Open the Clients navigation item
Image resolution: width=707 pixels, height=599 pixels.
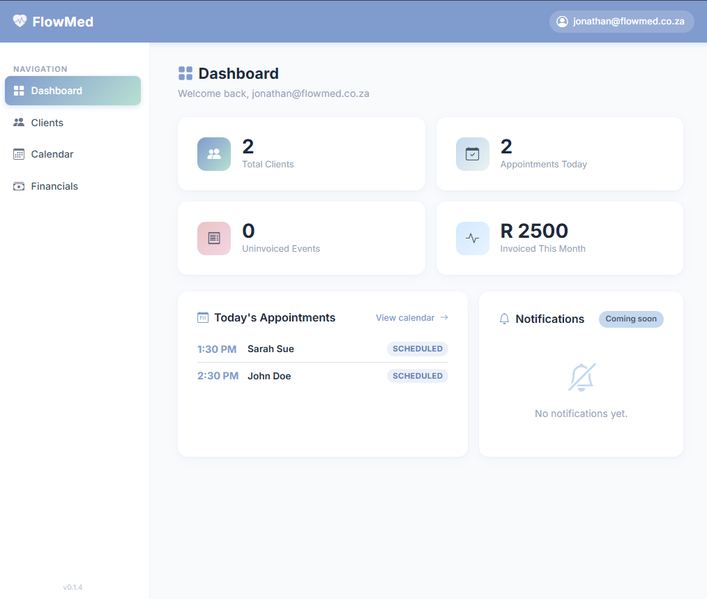click(x=73, y=122)
